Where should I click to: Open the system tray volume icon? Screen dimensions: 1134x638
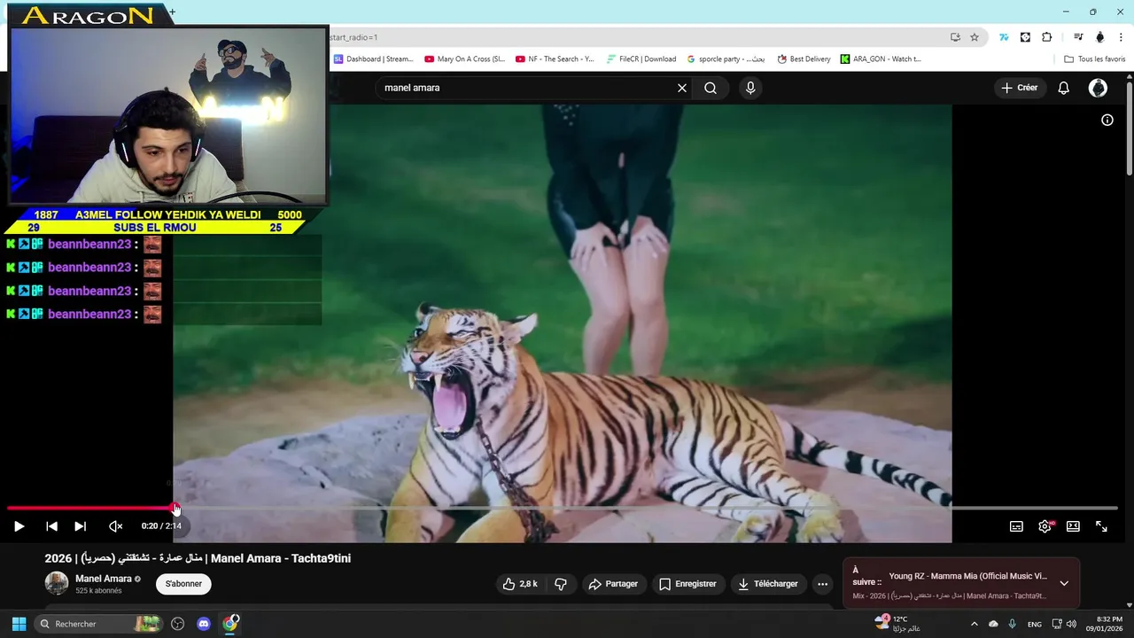(1071, 624)
